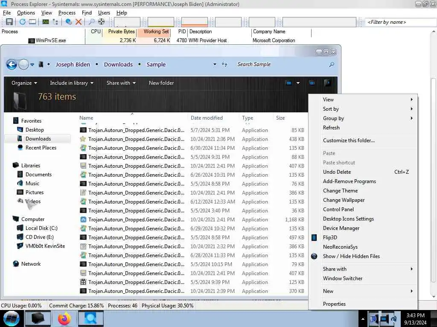Click Downloads in the address breadcrumb
437x327 pixels.
click(x=118, y=65)
